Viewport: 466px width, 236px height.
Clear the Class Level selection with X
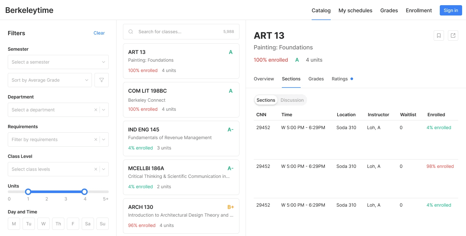96,169
